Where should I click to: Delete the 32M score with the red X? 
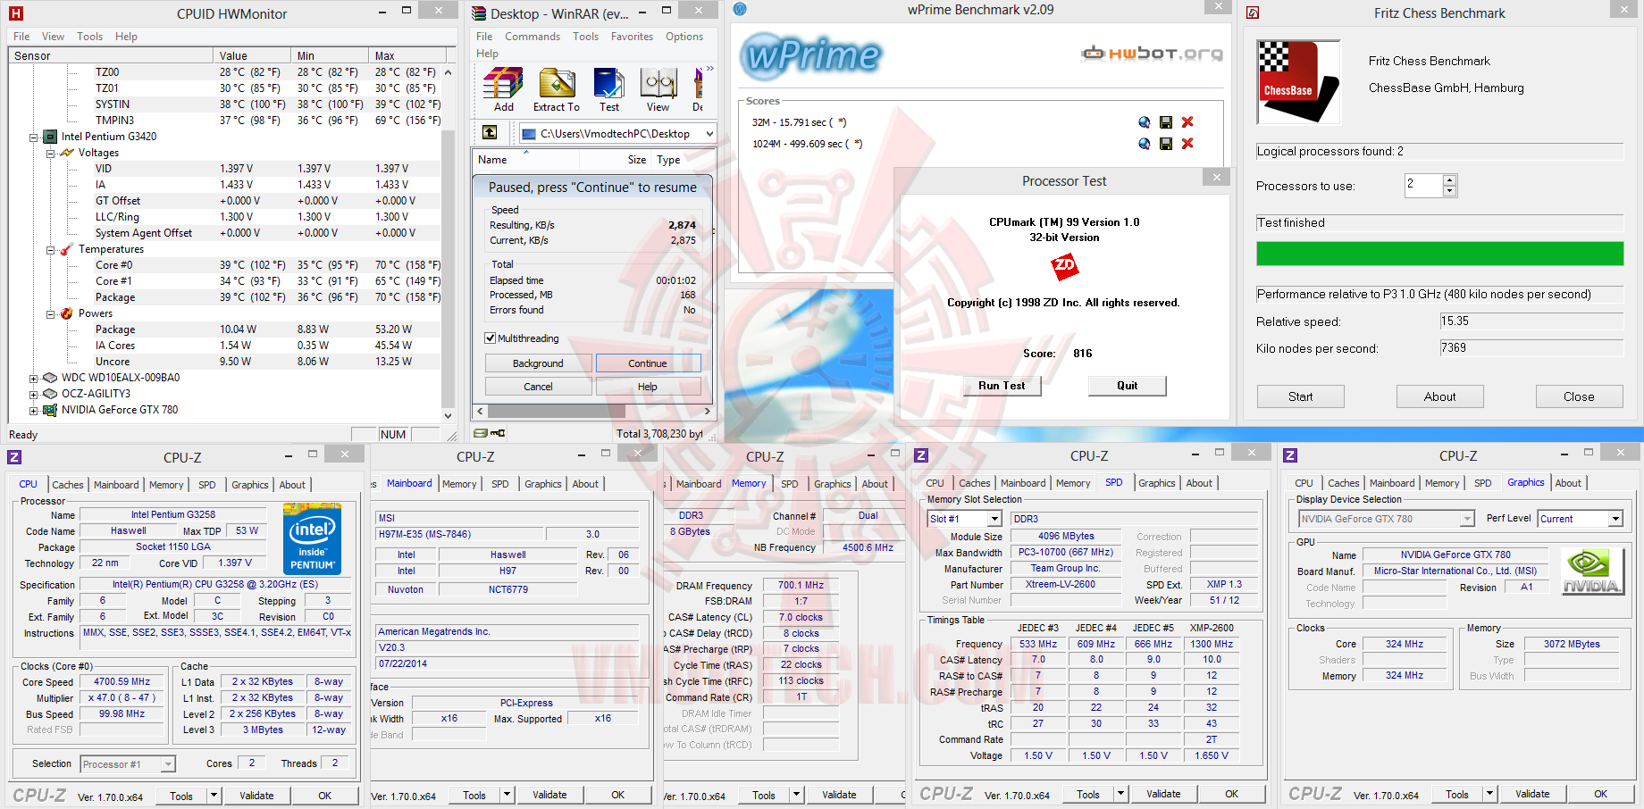(x=1187, y=122)
